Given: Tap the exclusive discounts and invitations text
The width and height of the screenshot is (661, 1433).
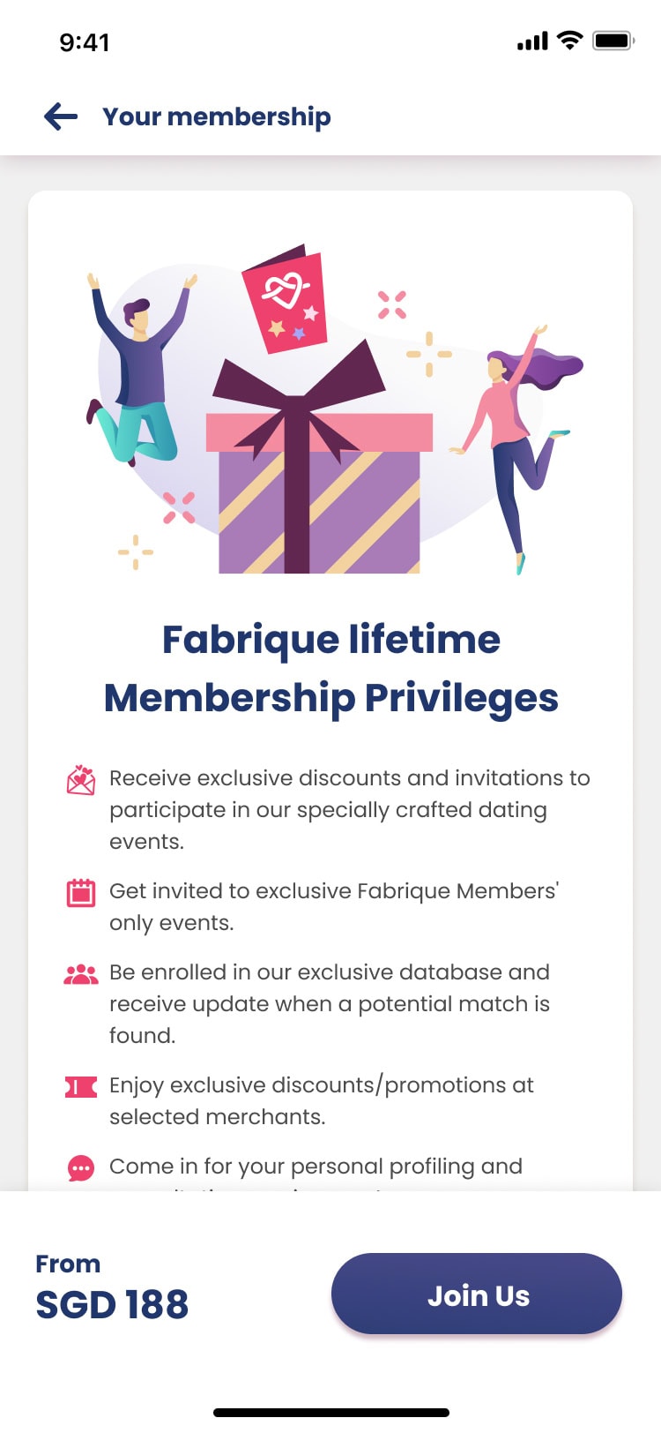Looking at the screenshot, I should tap(349, 809).
